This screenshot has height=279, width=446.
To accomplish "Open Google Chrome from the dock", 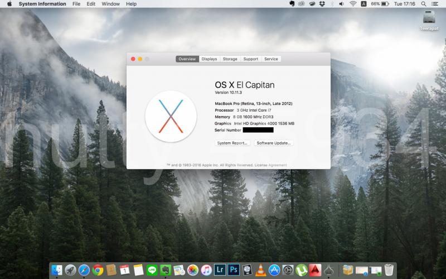I will (x=98, y=270).
